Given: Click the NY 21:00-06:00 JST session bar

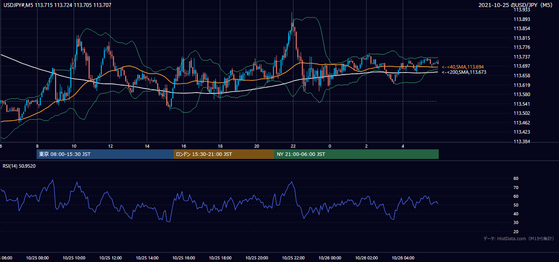Looking at the screenshot, I should coord(356,154).
